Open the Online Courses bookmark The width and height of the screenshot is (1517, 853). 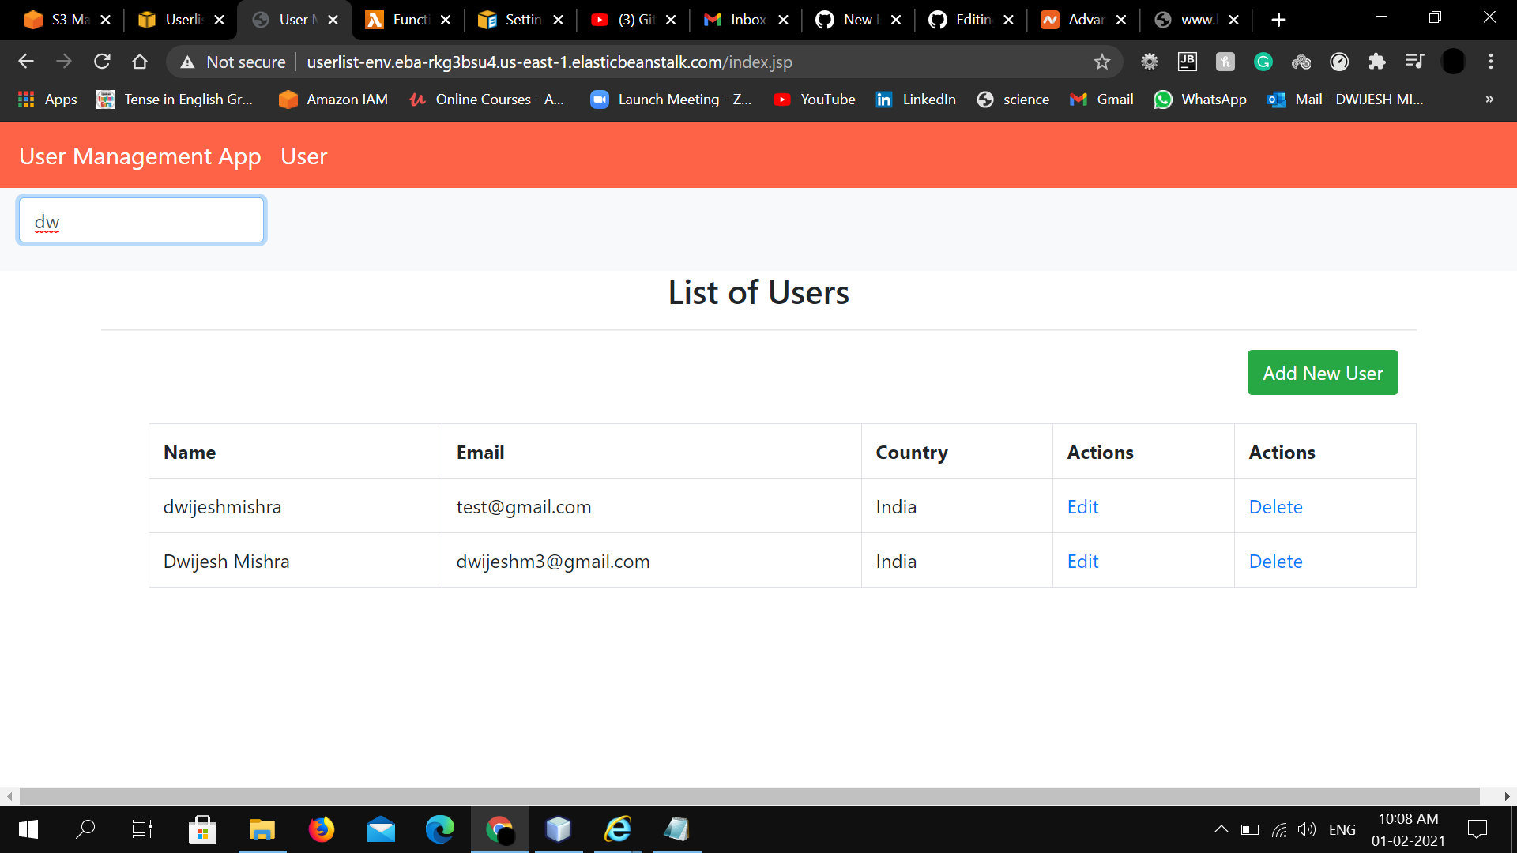[x=487, y=100]
